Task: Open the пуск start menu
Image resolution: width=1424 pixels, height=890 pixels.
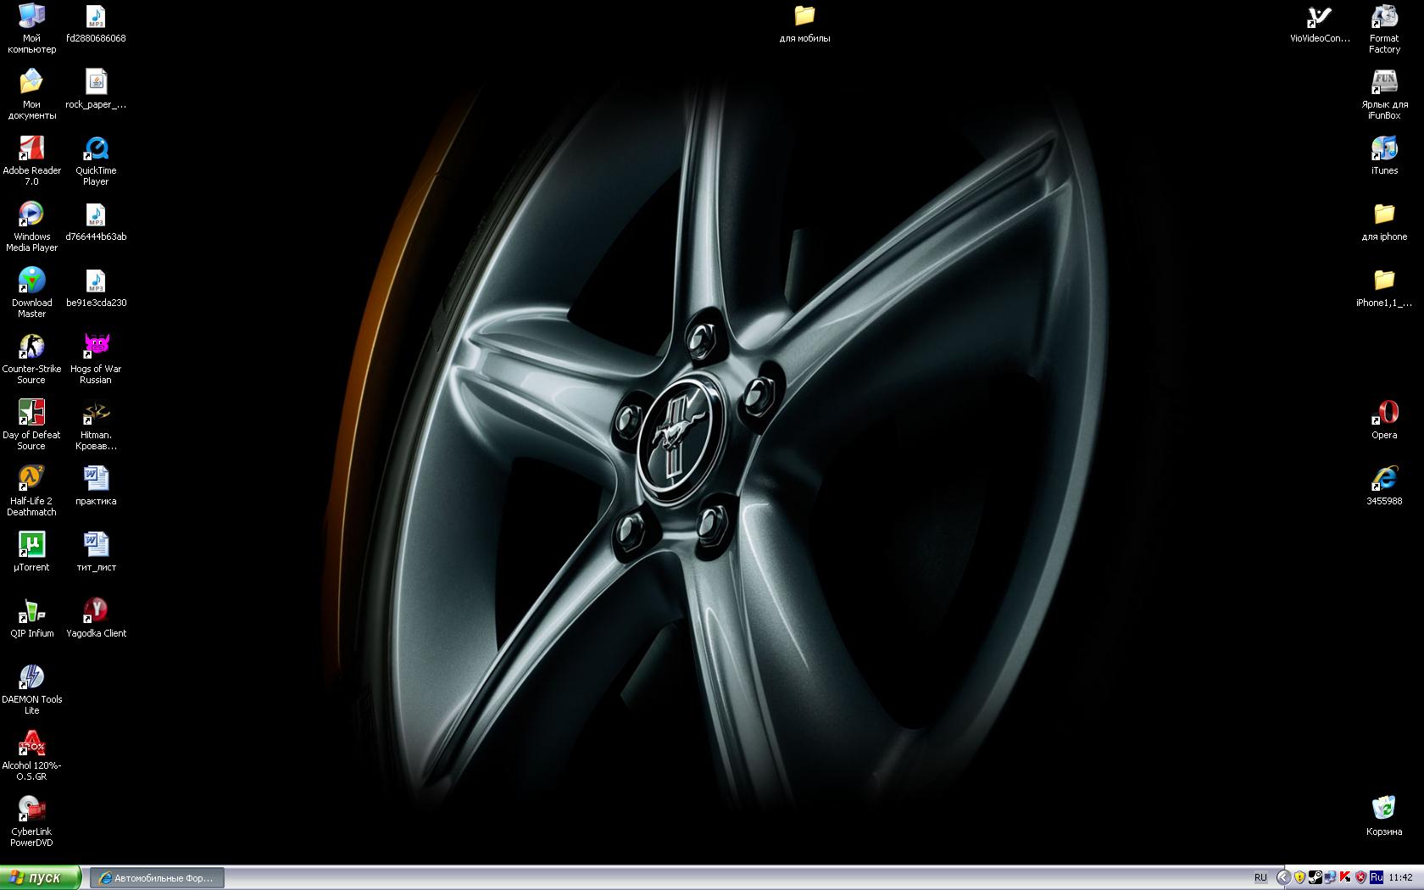Action: pyautogui.click(x=41, y=877)
